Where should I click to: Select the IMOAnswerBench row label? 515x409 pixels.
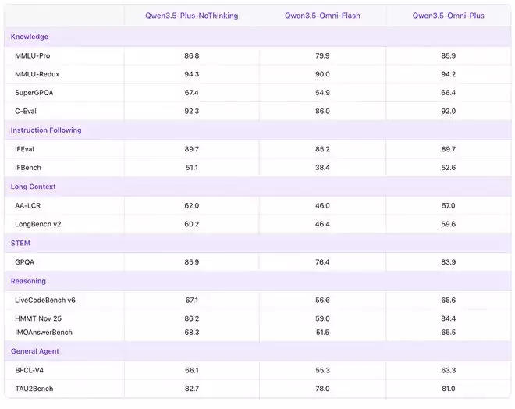coord(44,333)
